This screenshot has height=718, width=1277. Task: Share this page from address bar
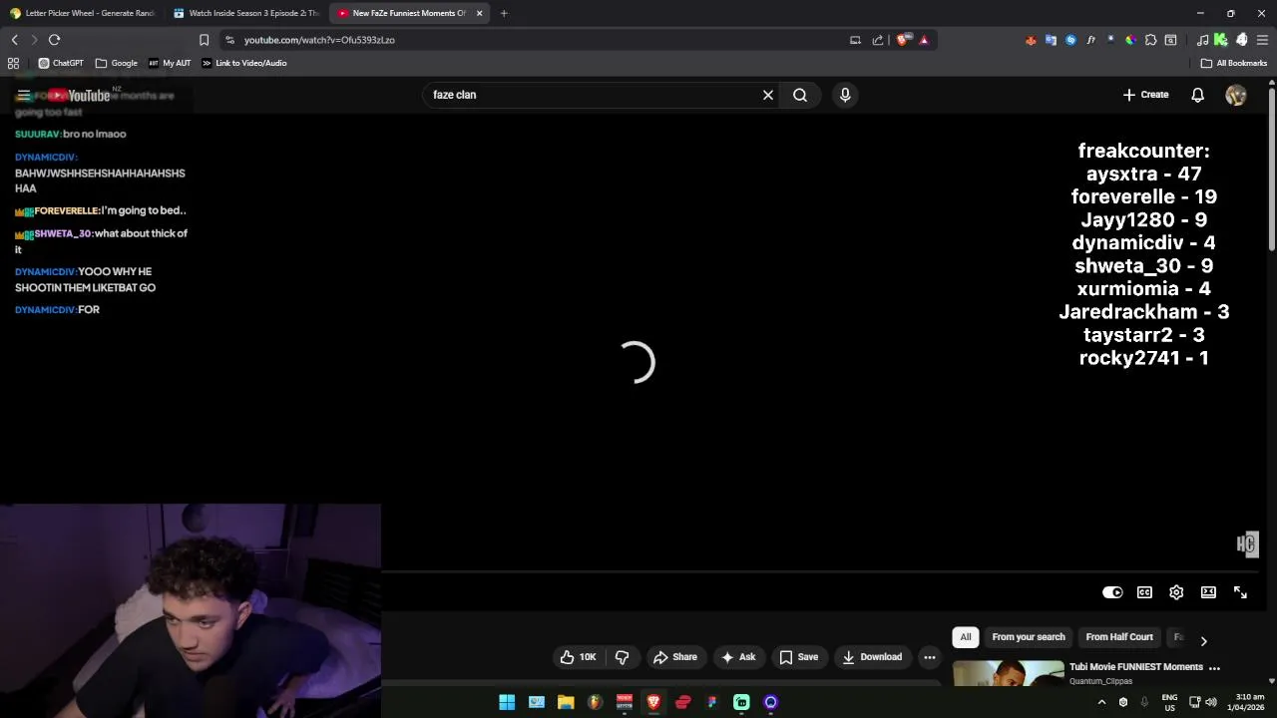878,40
